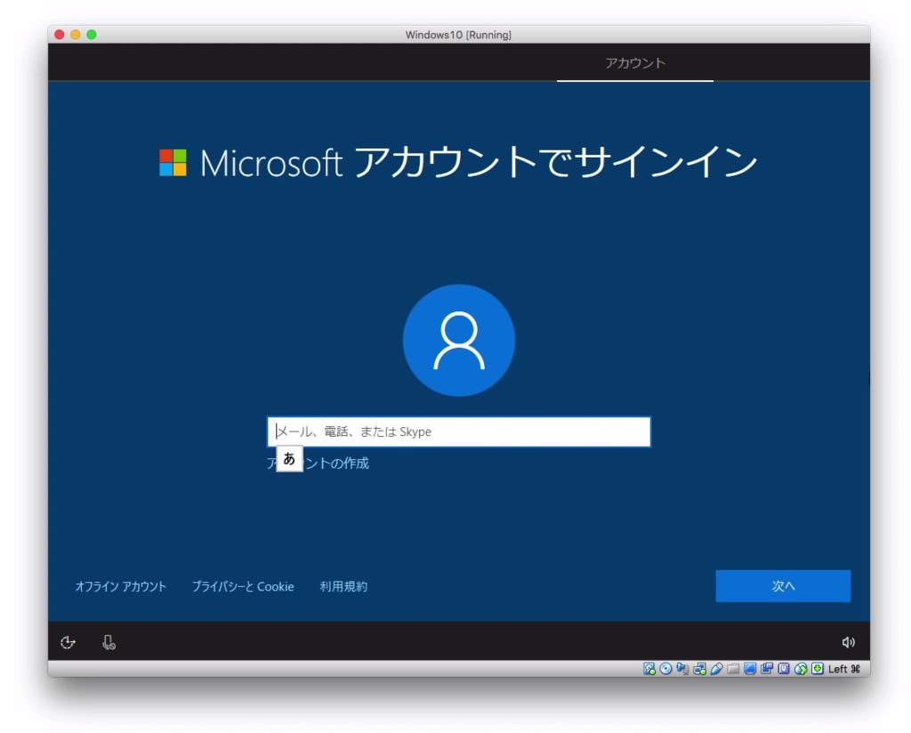Open 利用規約 terms link

pyautogui.click(x=343, y=586)
